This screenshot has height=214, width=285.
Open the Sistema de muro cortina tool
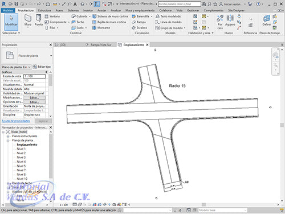click(x=111, y=17)
